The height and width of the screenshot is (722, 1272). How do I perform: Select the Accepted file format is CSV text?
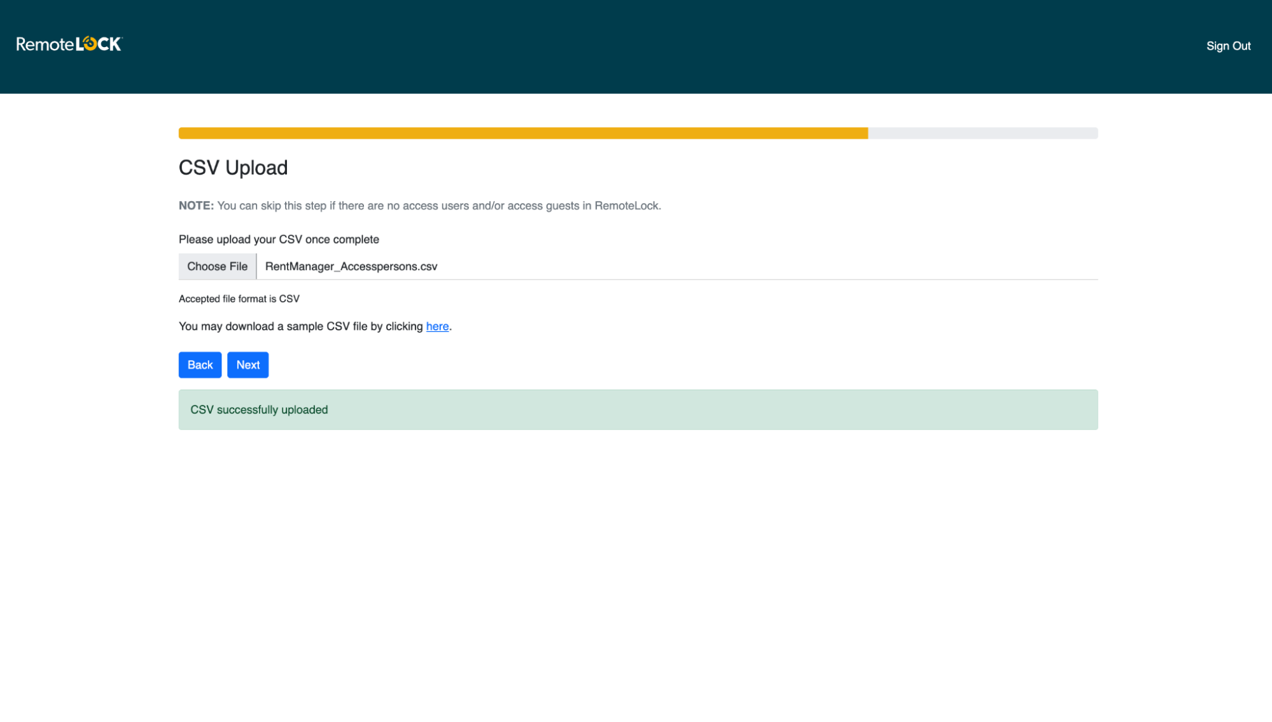pos(239,299)
